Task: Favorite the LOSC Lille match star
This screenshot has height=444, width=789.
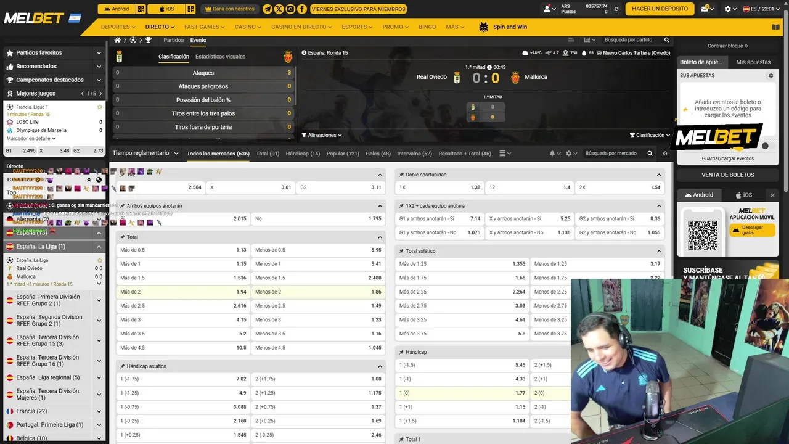Action: pyautogui.click(x=100, y=107)
